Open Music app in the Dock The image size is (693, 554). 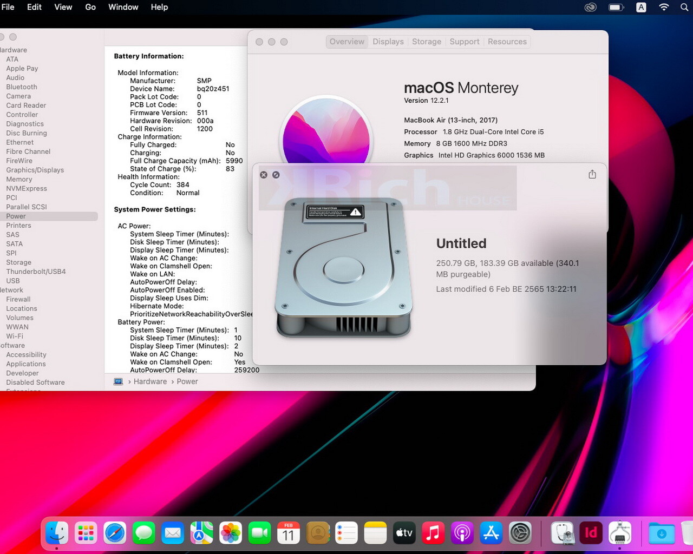[433, 533]
